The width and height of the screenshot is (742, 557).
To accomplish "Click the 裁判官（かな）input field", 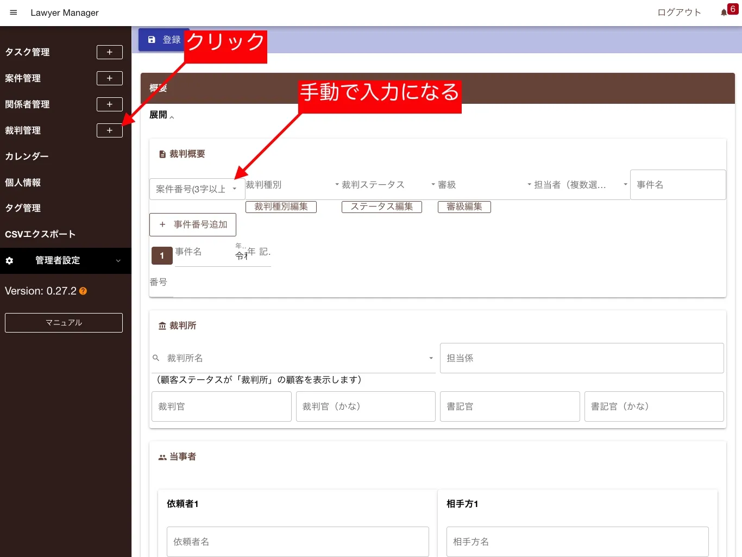I will (x=366, y=406).
